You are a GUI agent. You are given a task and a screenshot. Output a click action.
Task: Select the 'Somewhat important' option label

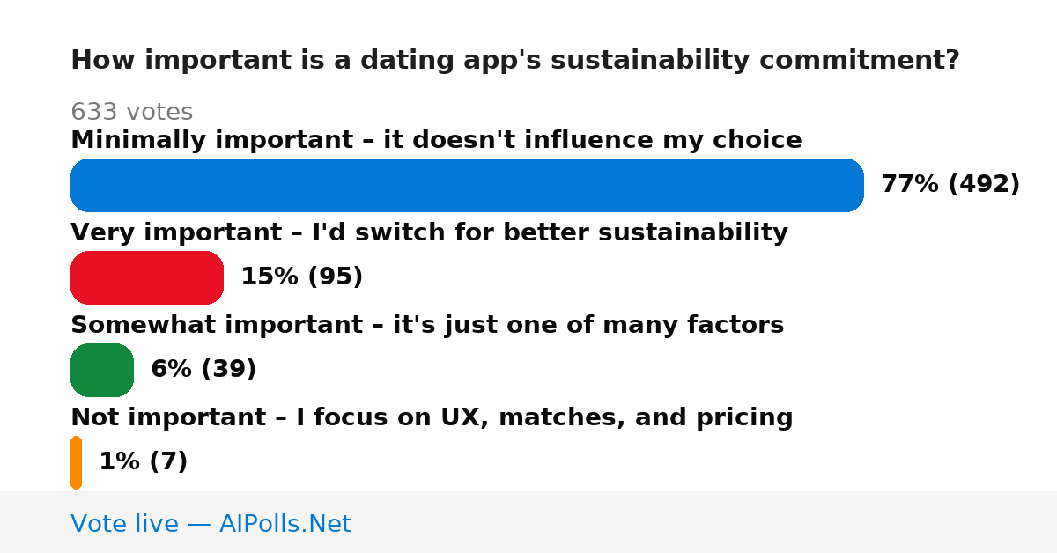tap(427, 326)
